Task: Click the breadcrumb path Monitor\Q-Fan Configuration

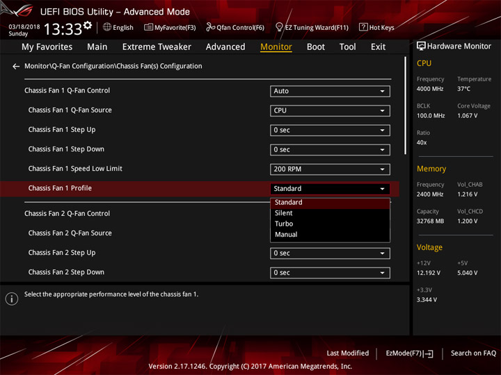Action: click(113, 66)
